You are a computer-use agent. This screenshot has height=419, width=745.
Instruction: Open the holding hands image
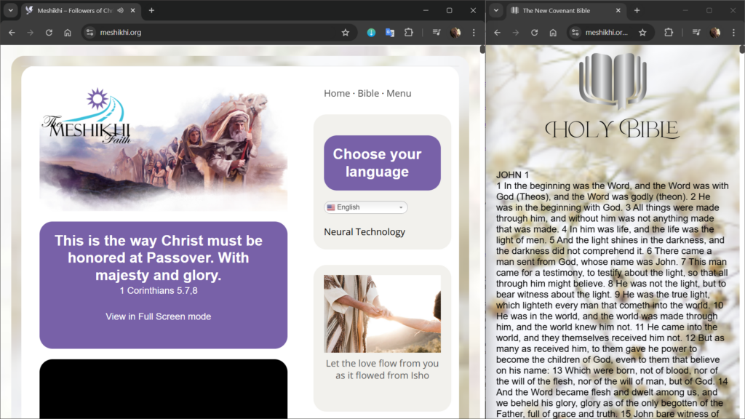click(x=382, y=314)
